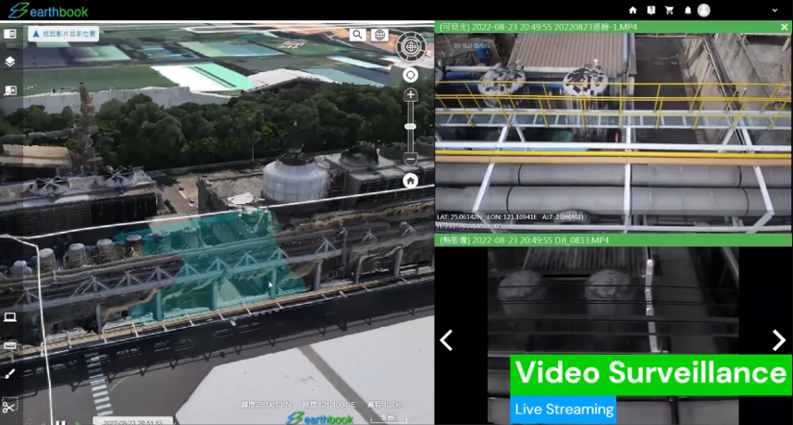
Task: Zoom out with the minus button
Action: click(411, 159)
